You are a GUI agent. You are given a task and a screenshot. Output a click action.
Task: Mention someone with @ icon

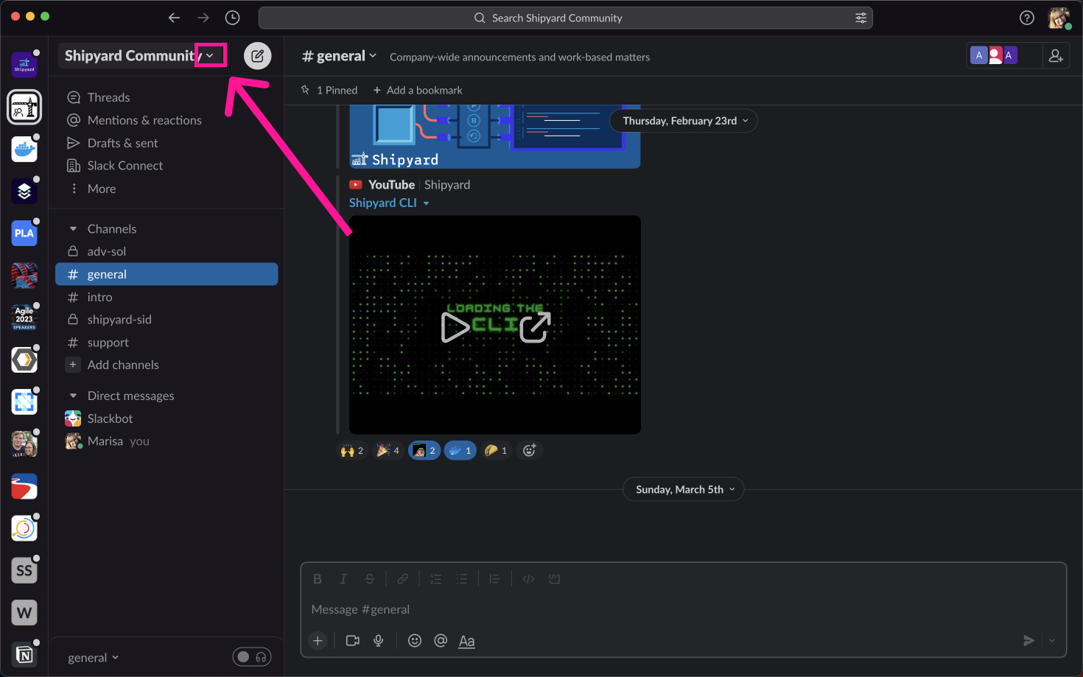pyautogui.click(x=441, y=641)
